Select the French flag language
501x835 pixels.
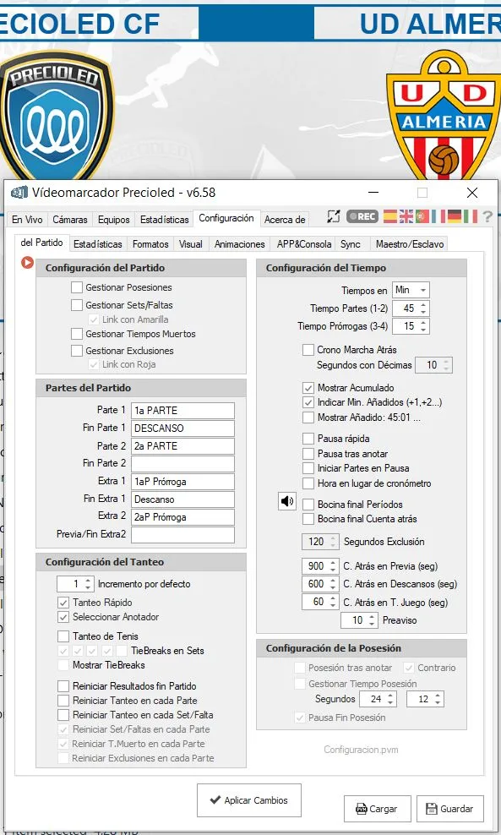tap(438, 216)
